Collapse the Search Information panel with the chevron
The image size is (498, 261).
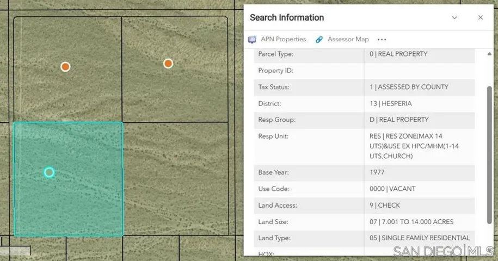[454, 18]
